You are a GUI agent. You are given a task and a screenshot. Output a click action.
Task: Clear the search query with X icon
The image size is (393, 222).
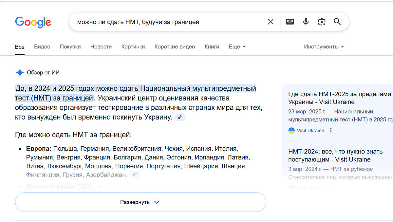click(x=271, y=22)
